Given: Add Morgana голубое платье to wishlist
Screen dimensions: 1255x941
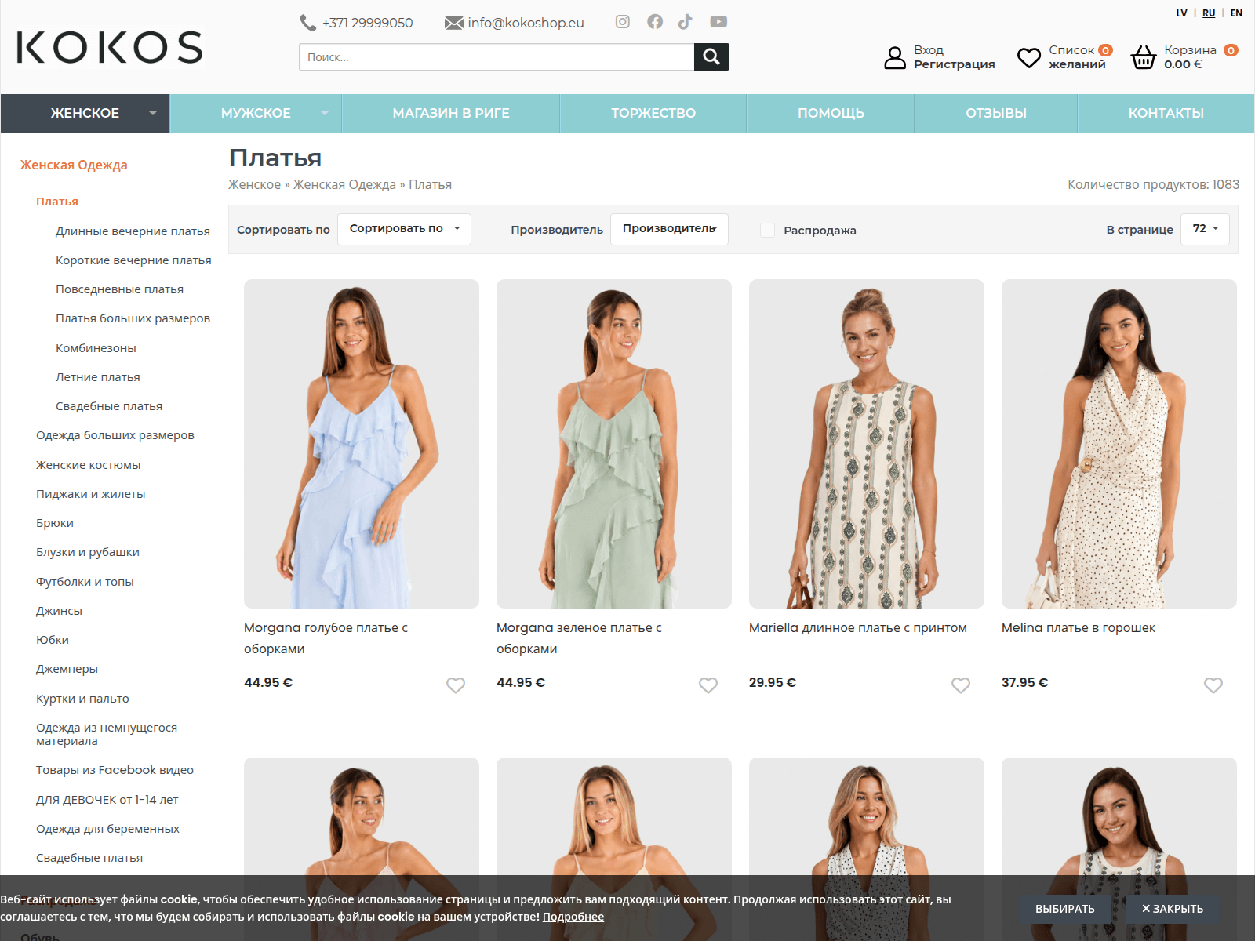Looking at the screenshot, I should tap(456, 685).
